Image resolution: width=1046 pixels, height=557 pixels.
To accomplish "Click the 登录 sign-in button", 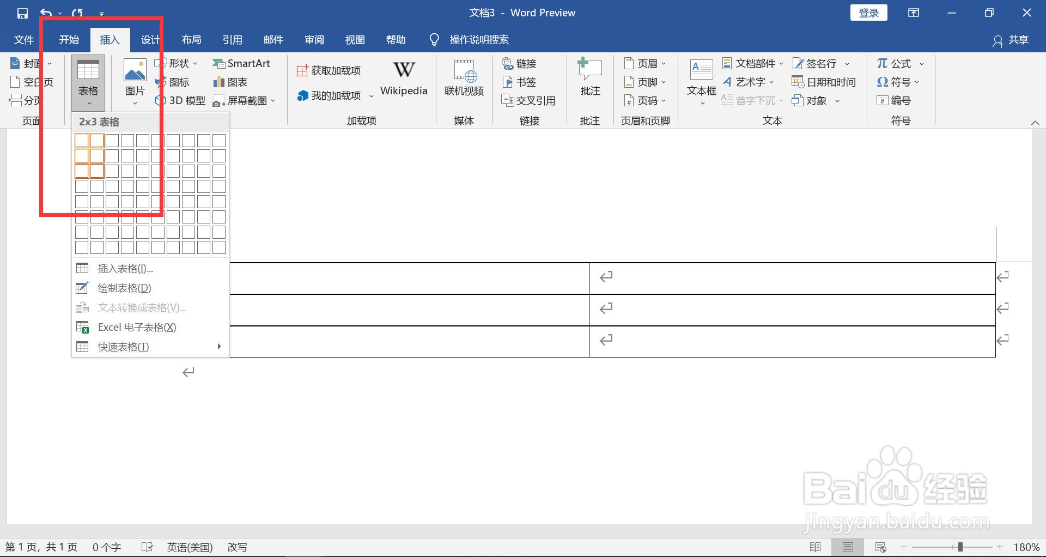I will coord(868,12).
